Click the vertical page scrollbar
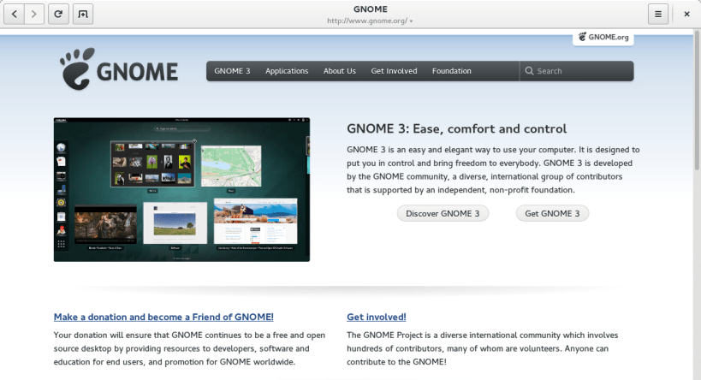Screen dimensions: 701x380 (x=697, y=100)
